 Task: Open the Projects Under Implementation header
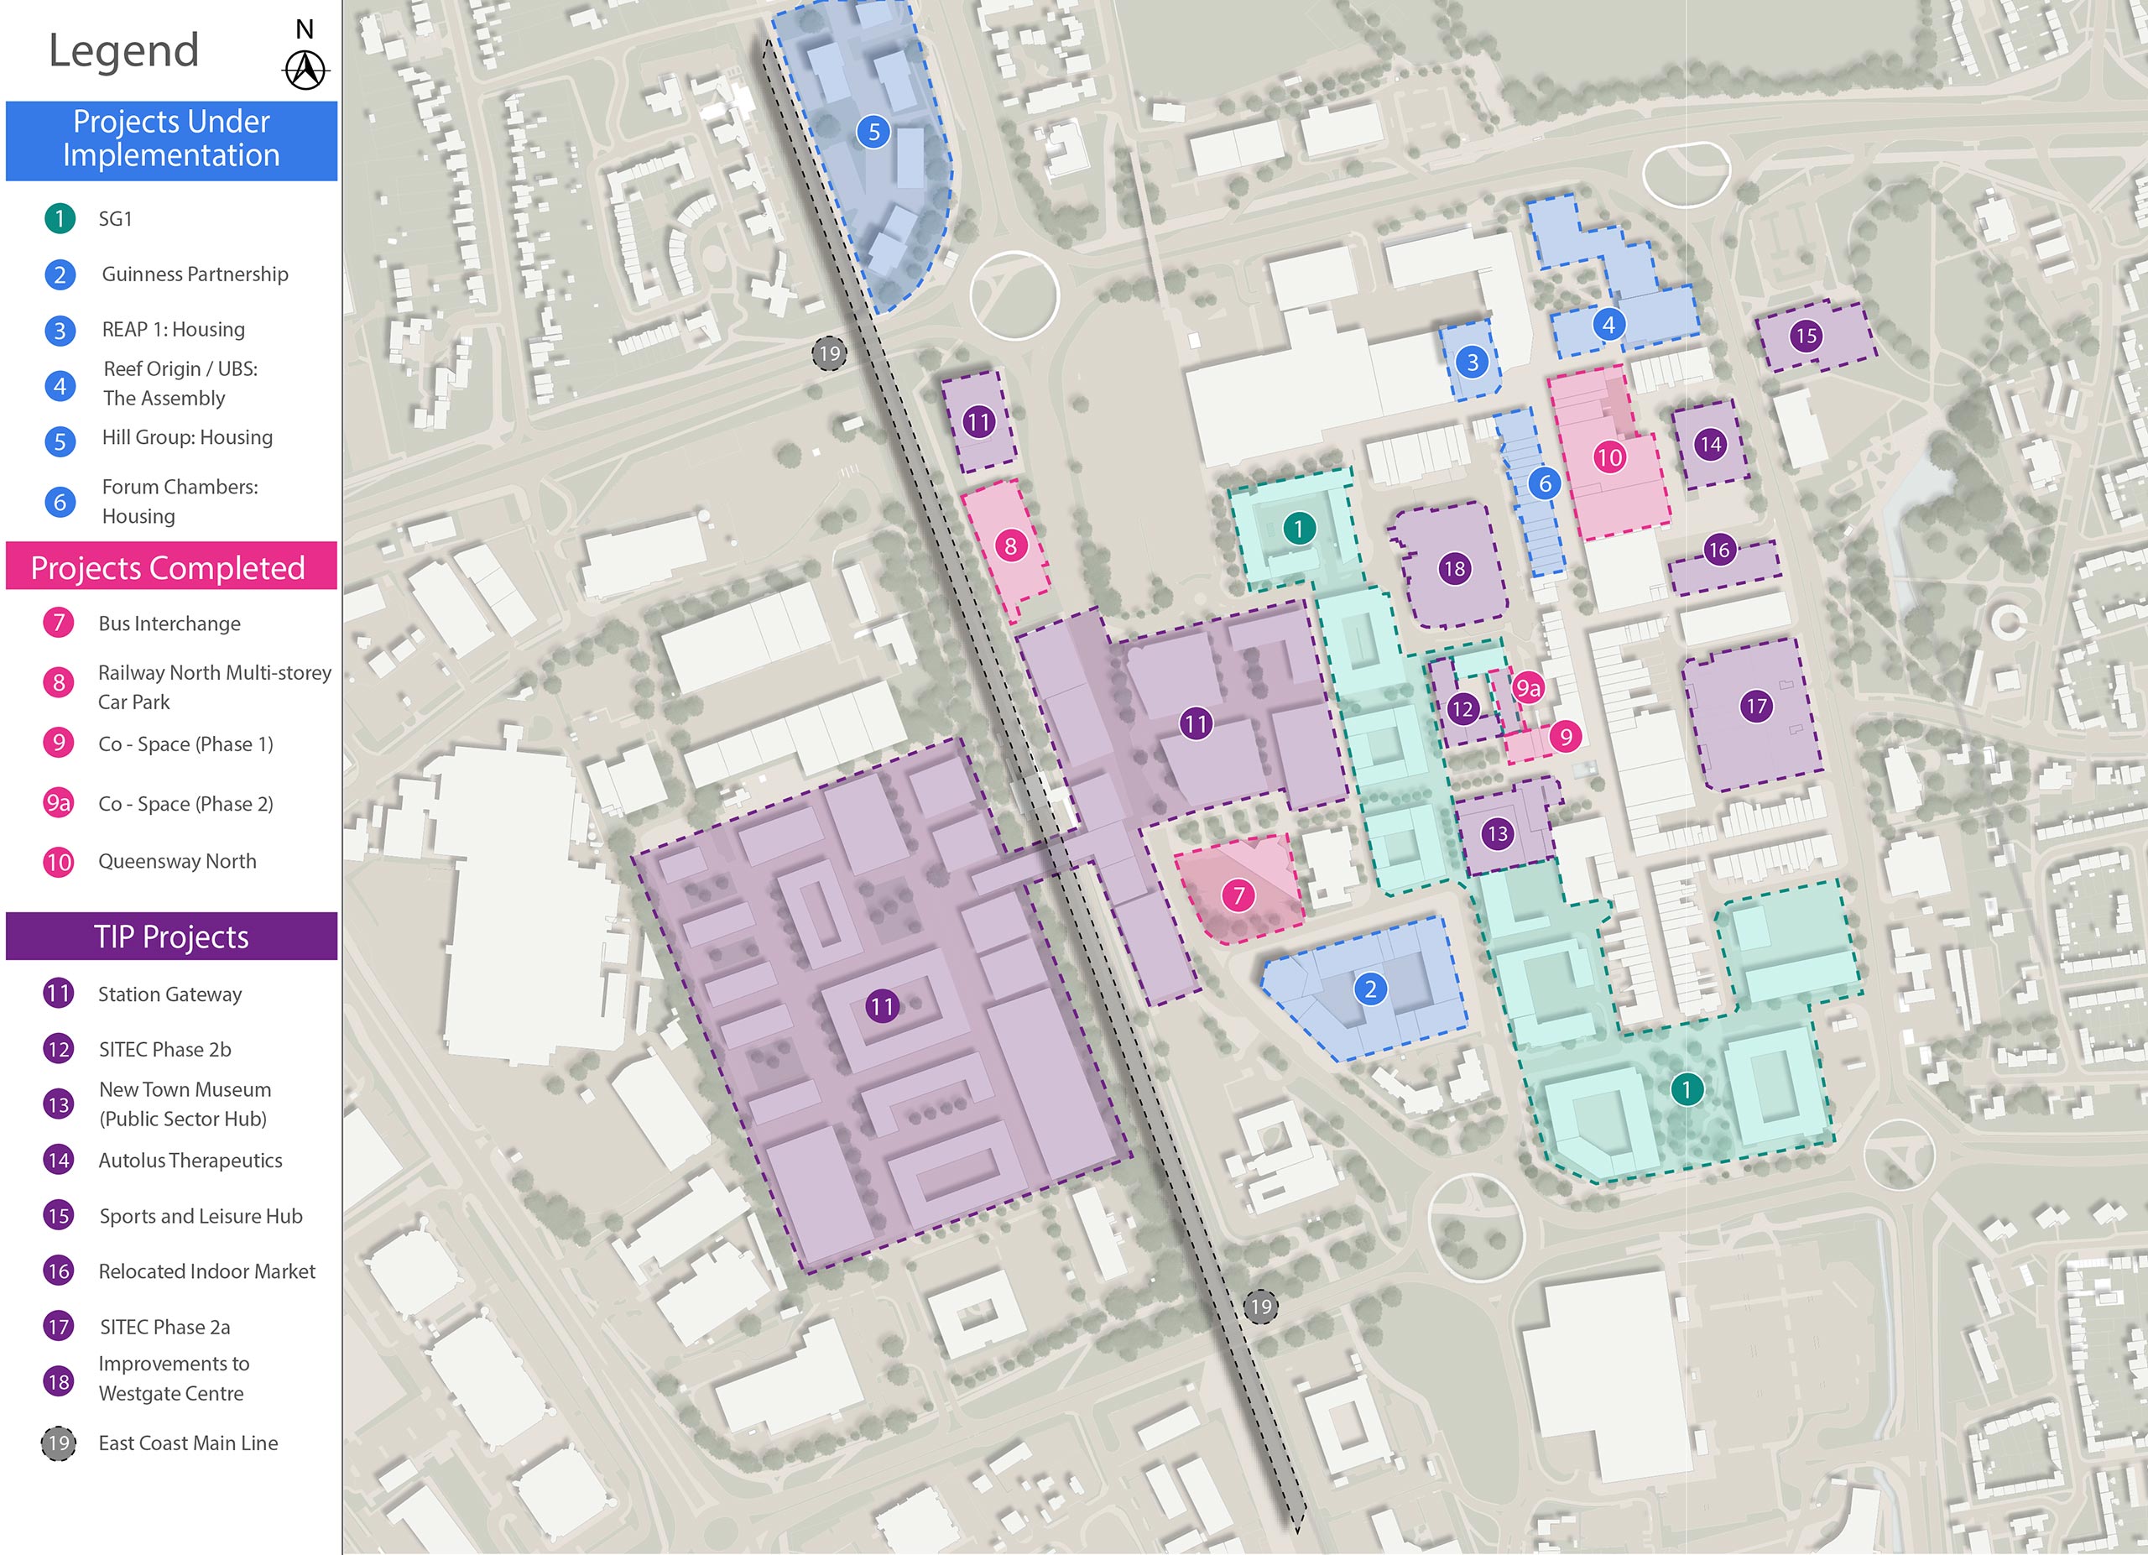[171, 139]
